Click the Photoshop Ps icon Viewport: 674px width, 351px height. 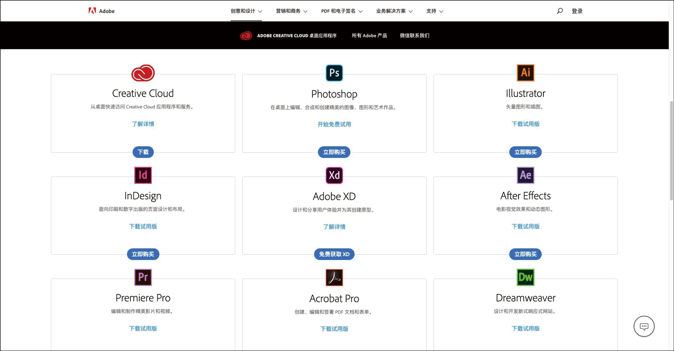[334, 73]
